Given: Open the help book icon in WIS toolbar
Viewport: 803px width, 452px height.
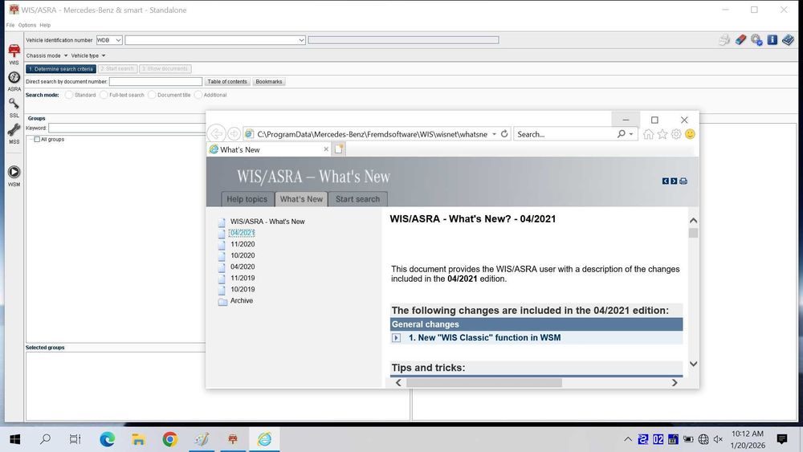Looking at the screenshot, I should click(788, 40).
